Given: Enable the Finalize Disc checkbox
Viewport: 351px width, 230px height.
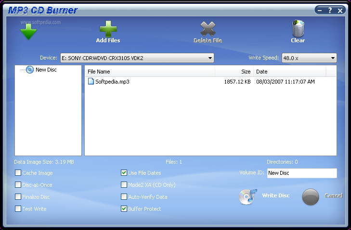Looking at the screenshot, I should (18, 197).
